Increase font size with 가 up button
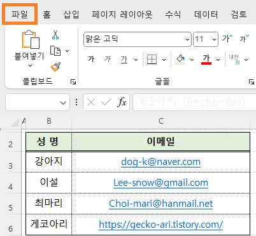The image size is (256, 236). [x=227, y=39]
